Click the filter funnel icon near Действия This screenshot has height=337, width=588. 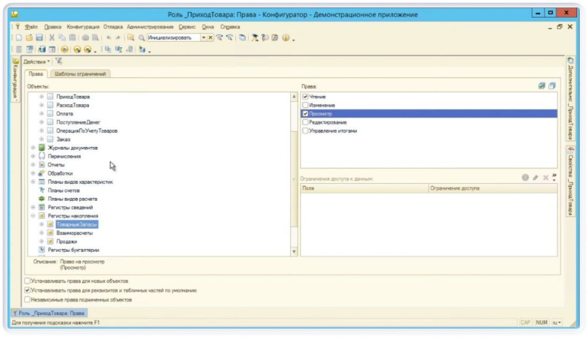59,61
